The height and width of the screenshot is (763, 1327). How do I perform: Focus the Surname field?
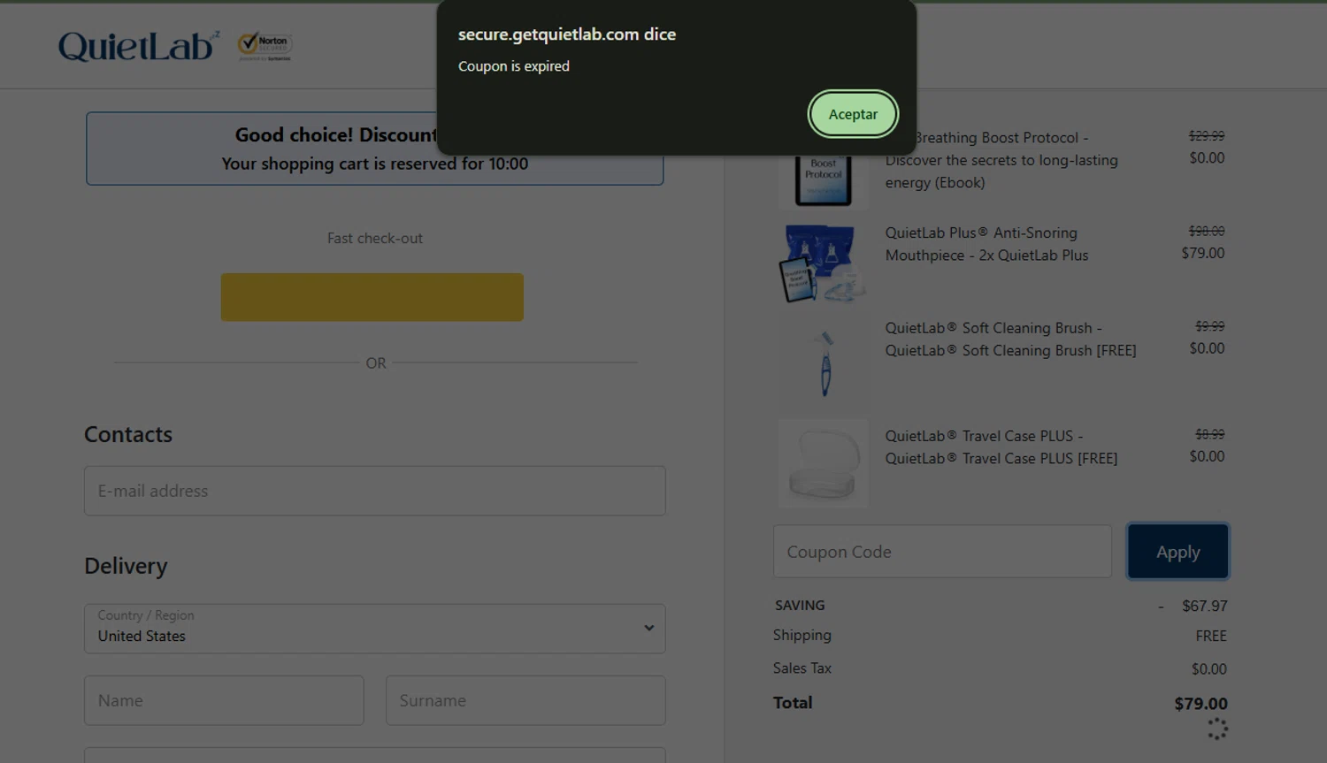point(525,700)
